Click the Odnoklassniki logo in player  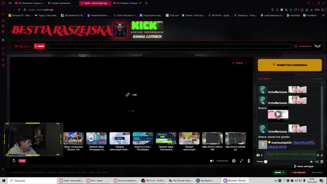pyautogui.click(x=249, y=161)
